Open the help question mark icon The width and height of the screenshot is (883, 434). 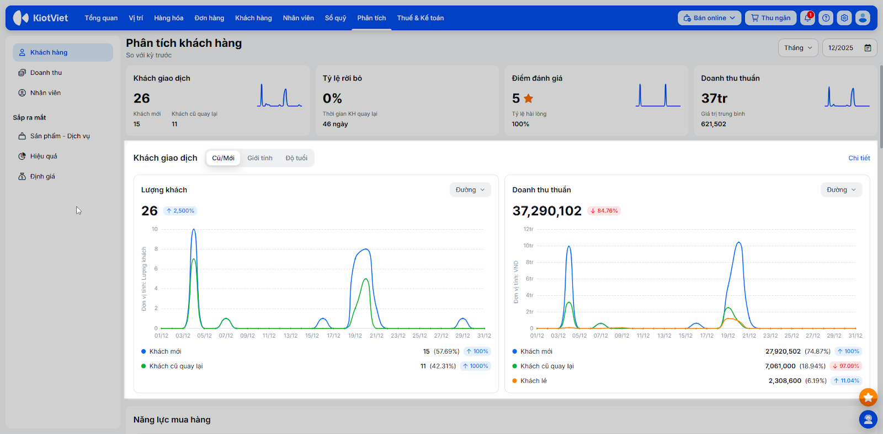point(826,18)
